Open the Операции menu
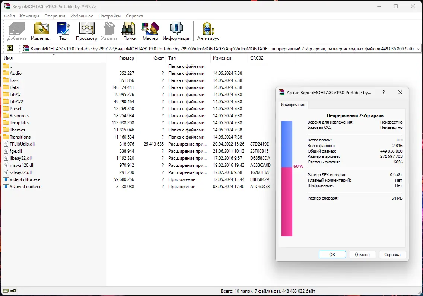Viewport: 423px width, 296px height. pyautogui.click(x=55, y=16)
